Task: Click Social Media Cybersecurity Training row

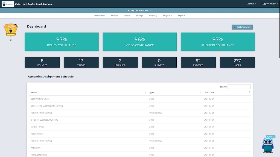Action: [140, 106]
